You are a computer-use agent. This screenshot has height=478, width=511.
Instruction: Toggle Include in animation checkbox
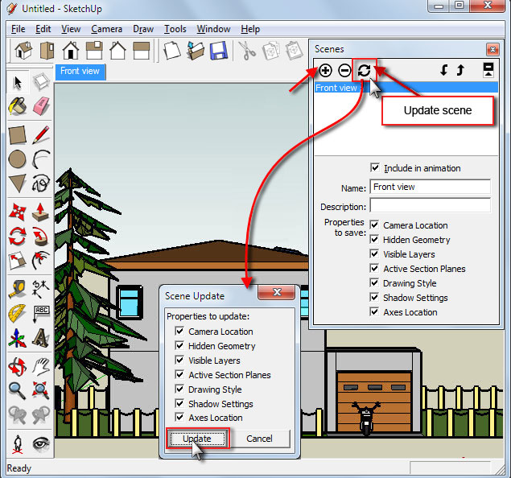tap(375, 168)
